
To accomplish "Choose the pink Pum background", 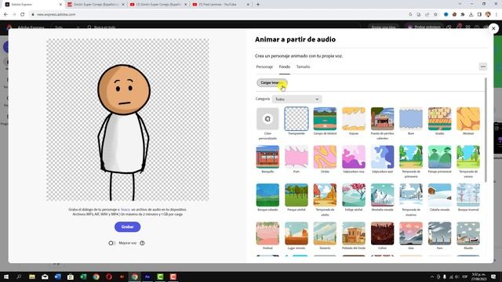I will (x=296, y=157).
